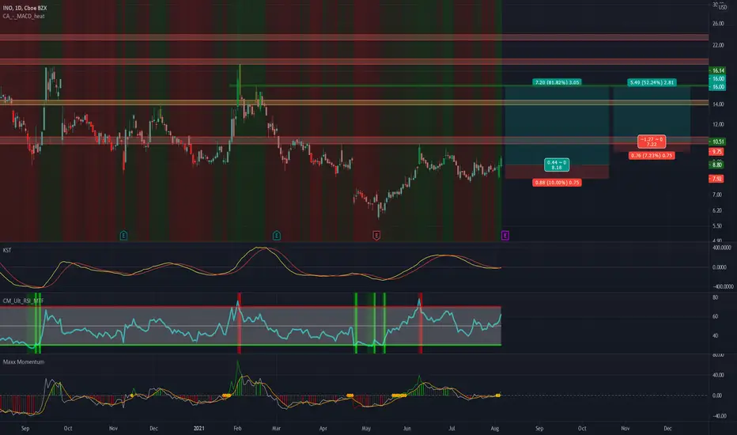Image resolution: width=737 pixels, height=435 pixels.
Task: Click the Jun label on time axis
Action: pyautogui.click(x=407, y=429)
